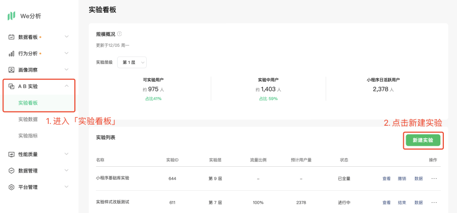Screen dimensions: 457x213
Task: Click the 约 975 人 value
Action: click(x=153, y=90)
